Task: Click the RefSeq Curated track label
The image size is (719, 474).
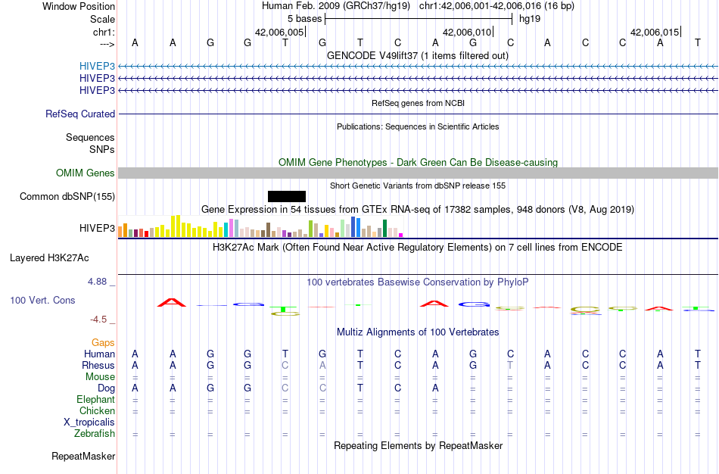Action: point(80,114)
